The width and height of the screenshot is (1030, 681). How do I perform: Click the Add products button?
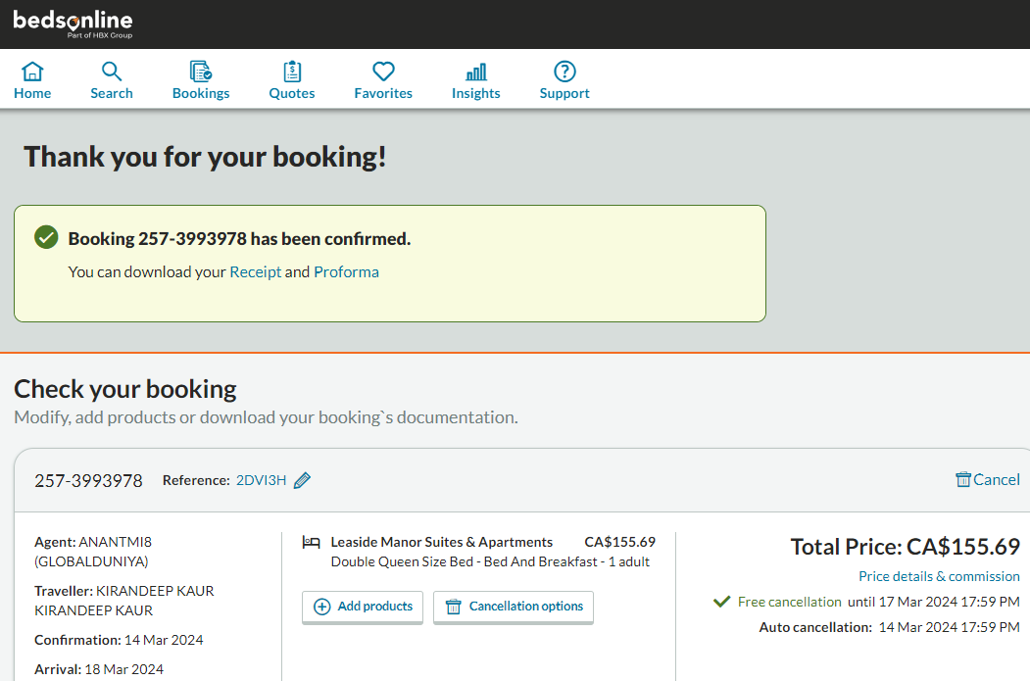click(x=363, y=607)
